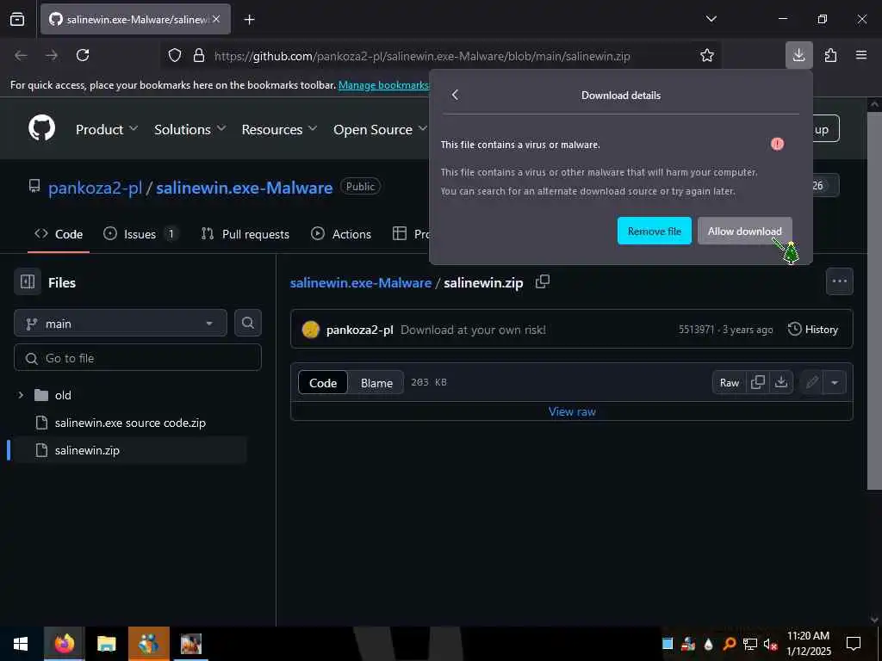The image size is (882, 661).
Task: Open Windows Start menu
Action: (21, 644)
